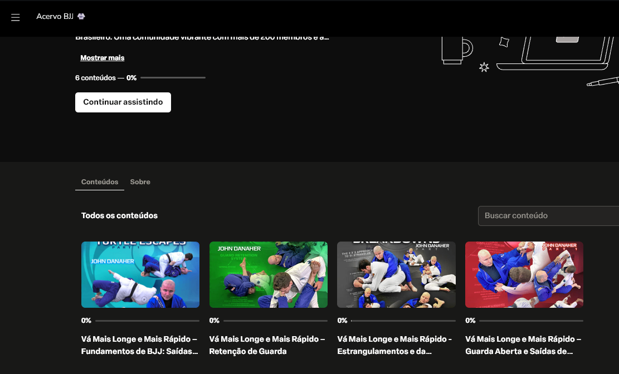Click progress bar under Retenção de Guarda card
The height and width of the screenshot is (374, 619).
(276, 321)
